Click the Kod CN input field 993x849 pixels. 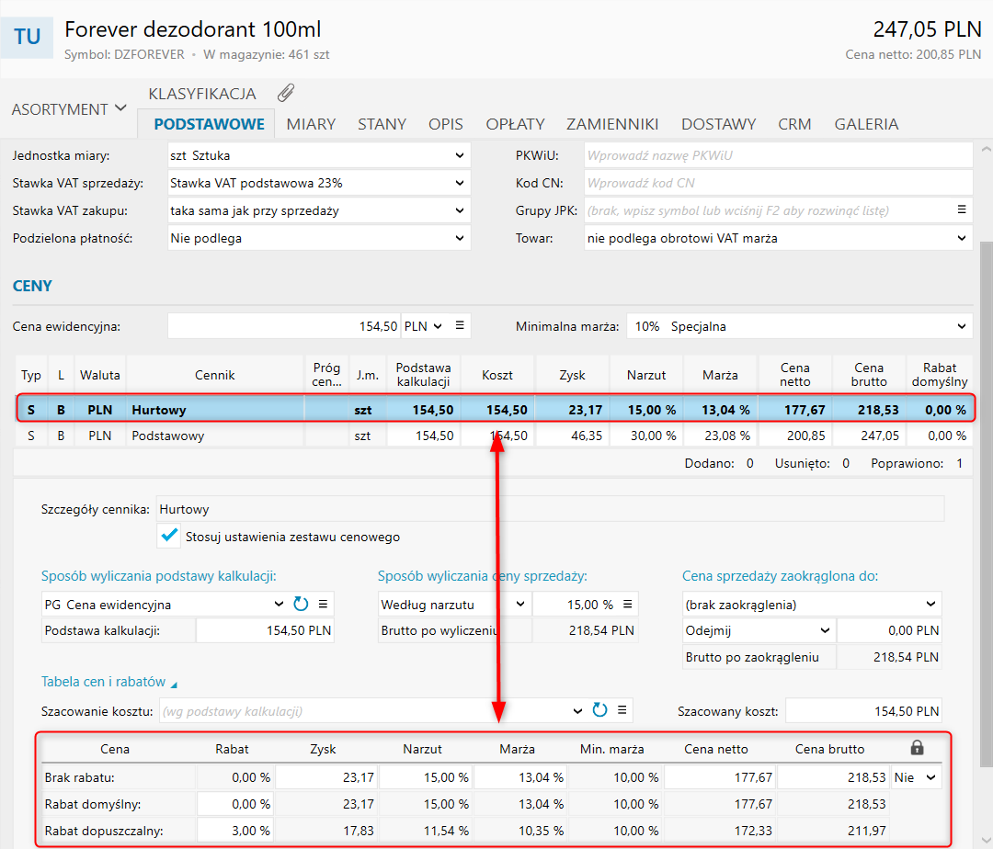(x=779, y=183)
